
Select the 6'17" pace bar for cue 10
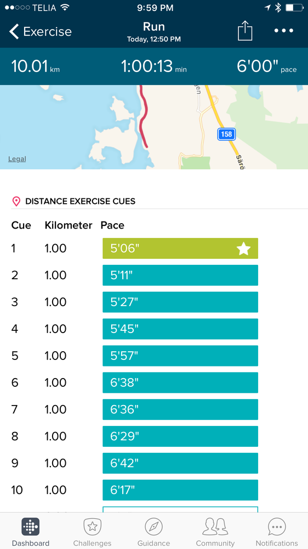tap(180, 490)
